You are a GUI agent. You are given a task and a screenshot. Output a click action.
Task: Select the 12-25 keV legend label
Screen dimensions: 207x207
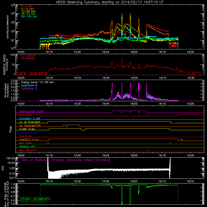point(28,11)
